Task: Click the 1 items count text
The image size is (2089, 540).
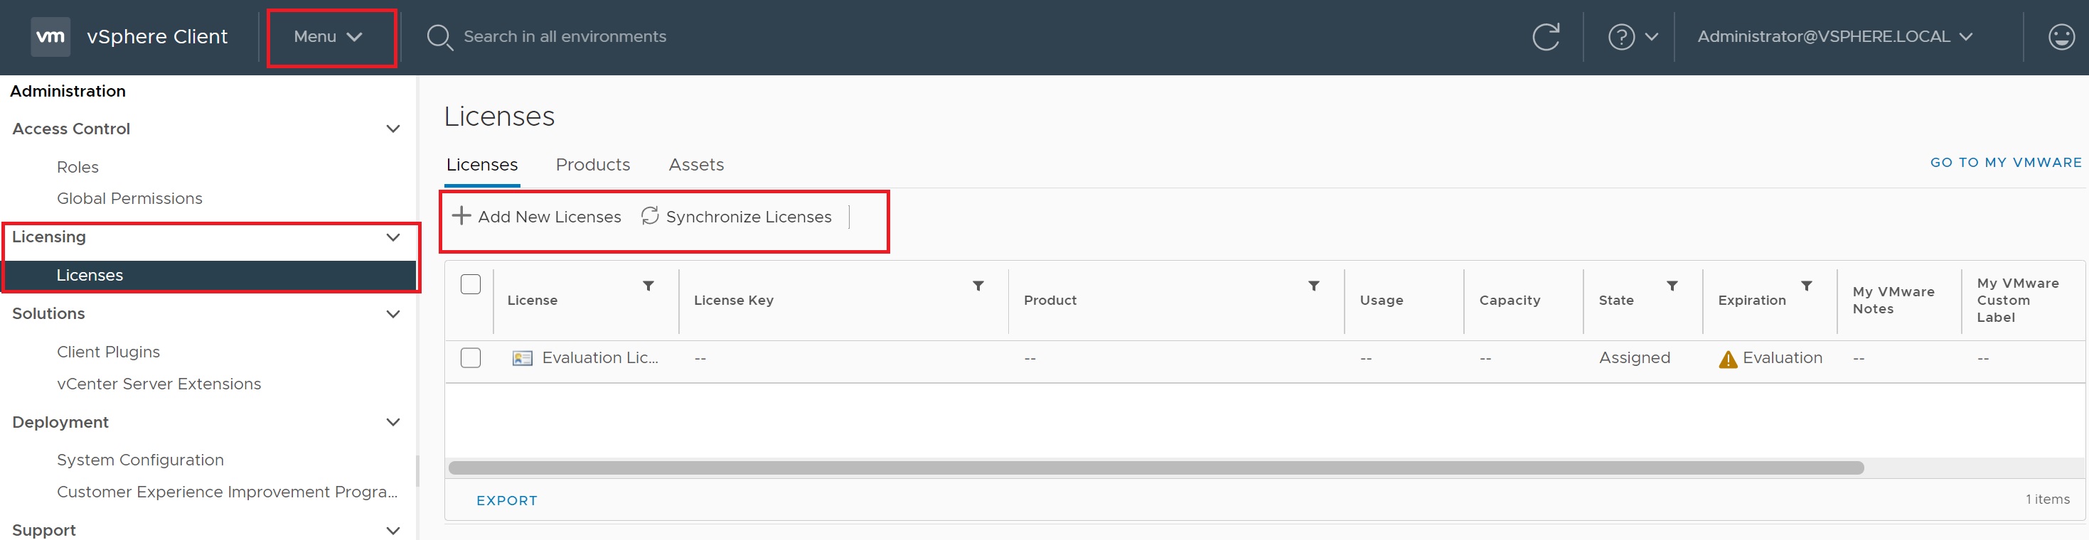Action: (x=2047, y=499)
